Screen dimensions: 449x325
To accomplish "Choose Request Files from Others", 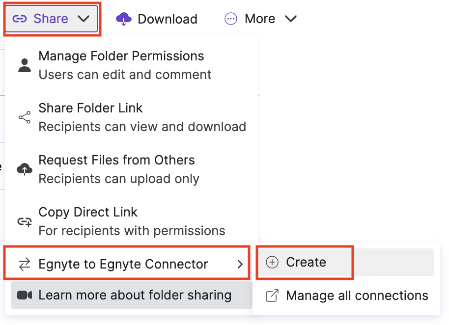I will pos(117,161).
